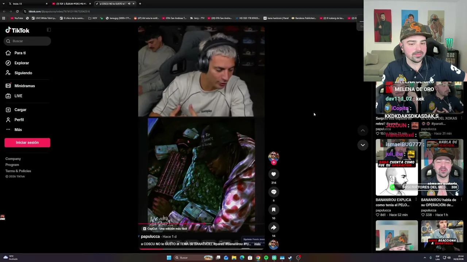
Task: Share the video with the arrow icon
Action: point(274,227)
